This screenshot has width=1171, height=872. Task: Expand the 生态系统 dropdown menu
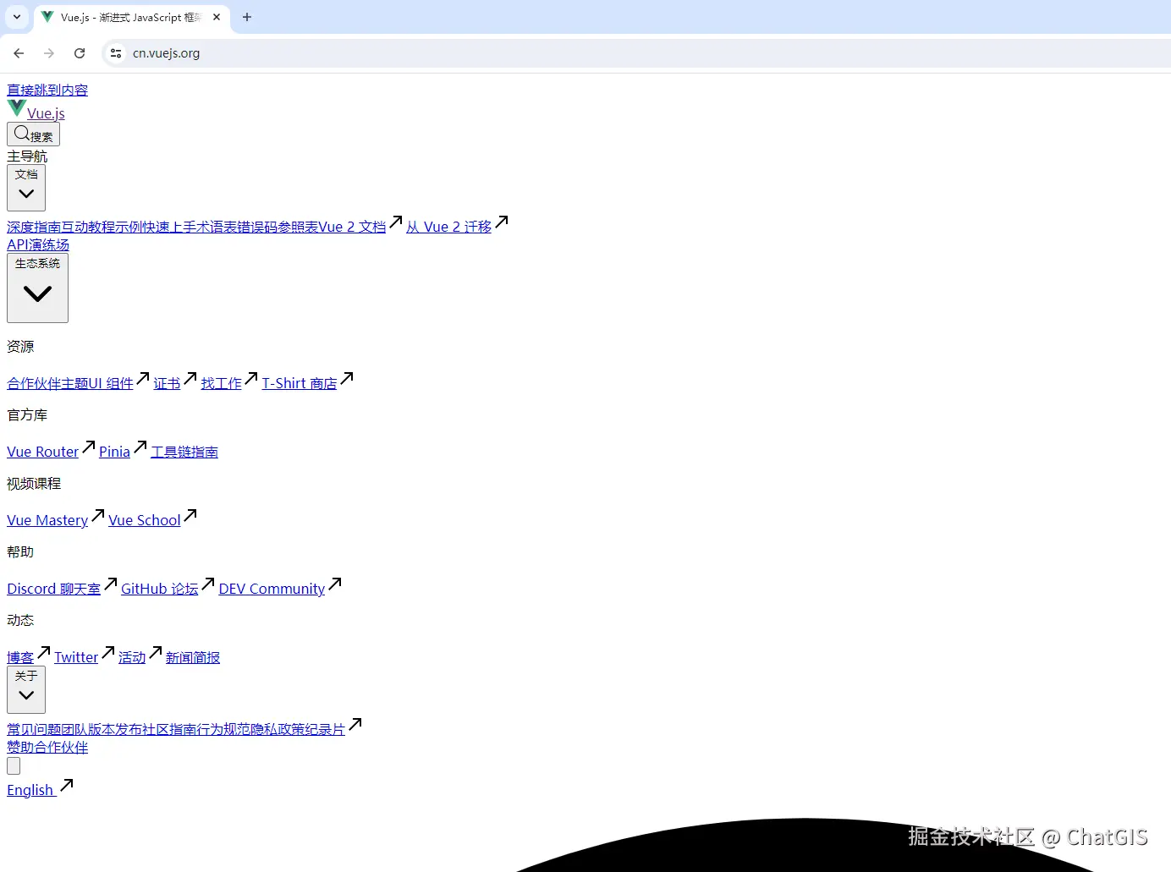[x=37, y=288]
